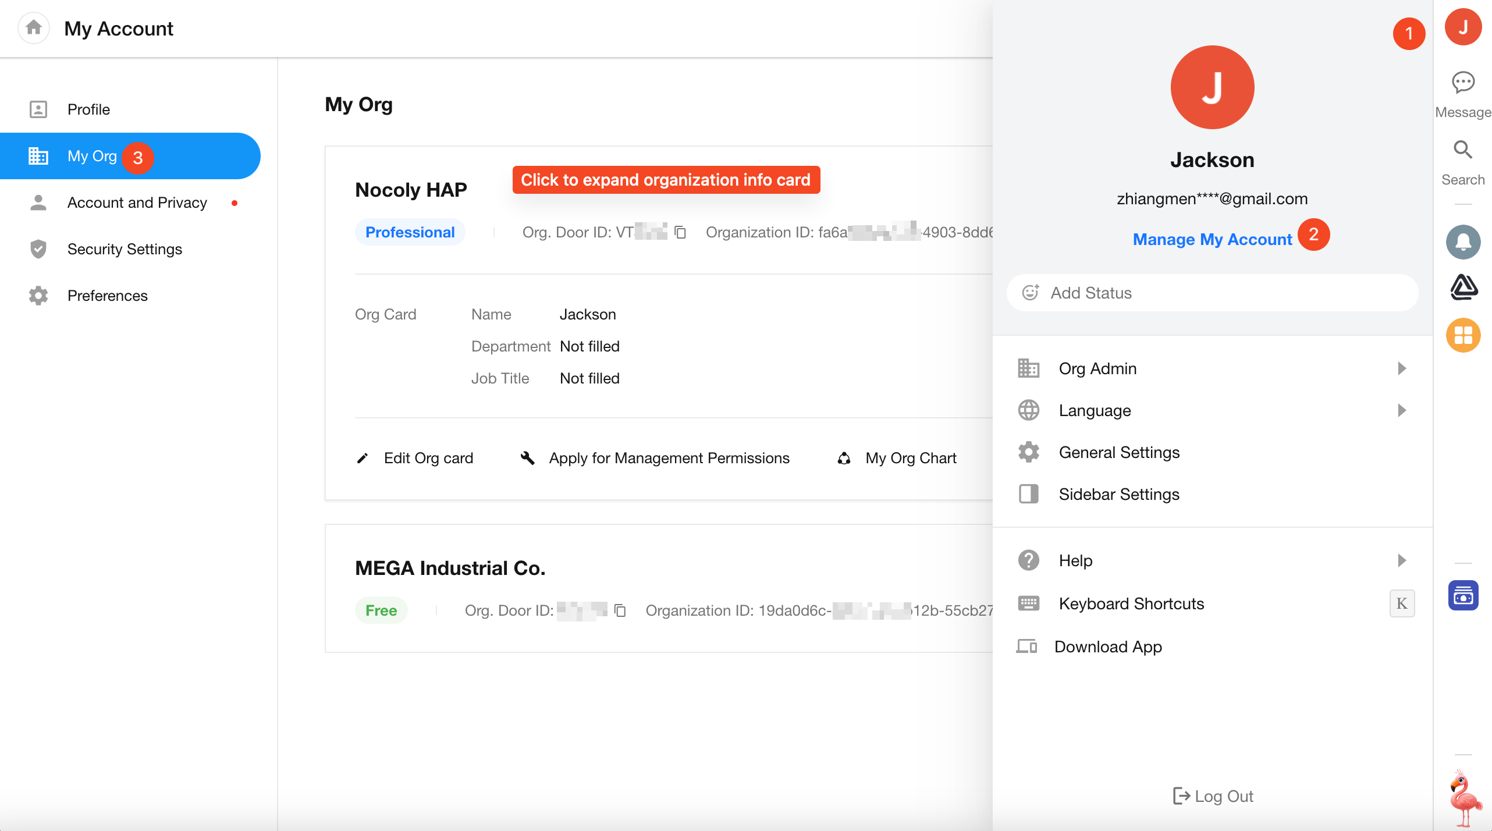Expand the Help submenu arrow
This screenshot has height=831, width=1492.
1401,560
